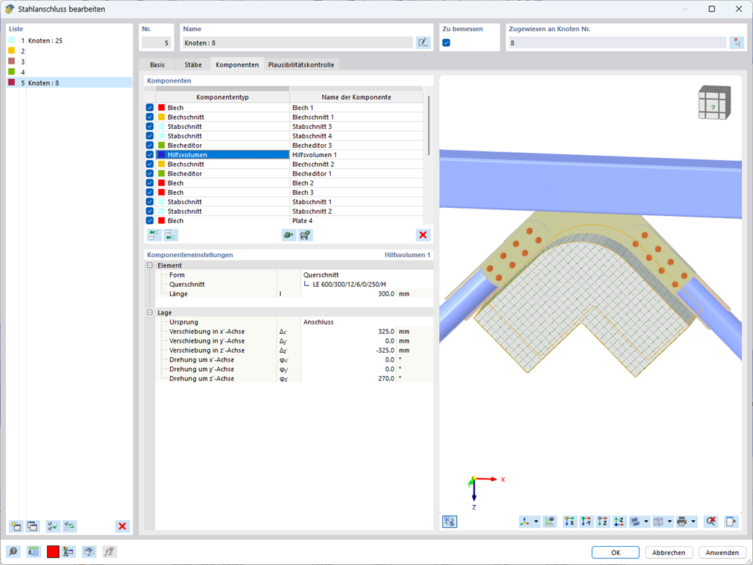
Task: Toggle the checkbox for Blech 1 component
Action: coord(150,108)
